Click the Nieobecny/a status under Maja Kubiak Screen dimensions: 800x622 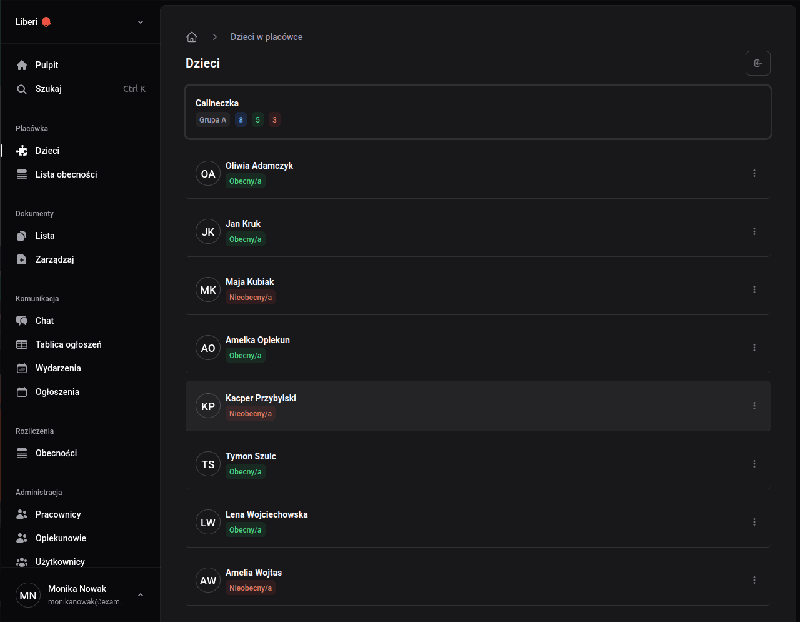click(251, 298)
